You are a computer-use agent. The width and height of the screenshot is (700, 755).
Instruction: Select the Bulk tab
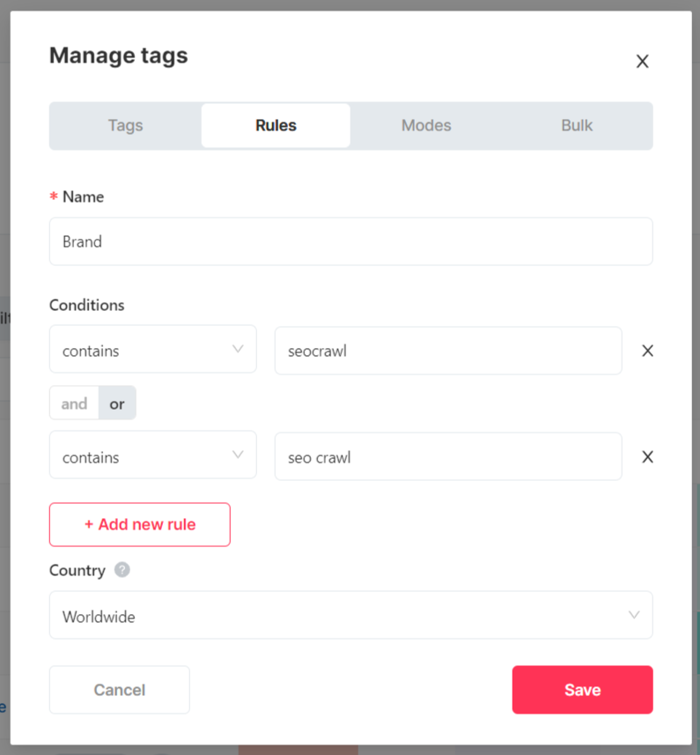pos(577,125)
